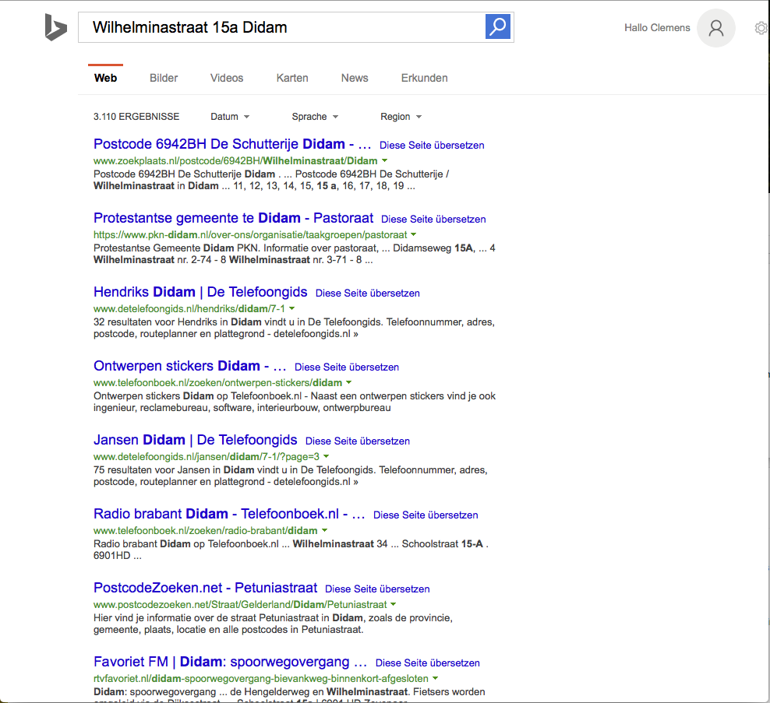Screen dimensions: 770x703
Task: Translate the Radio brabant Didam result page
Action: point(426,515)
